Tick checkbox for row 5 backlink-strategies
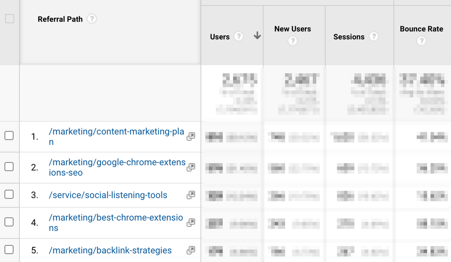 pos(9,250)
